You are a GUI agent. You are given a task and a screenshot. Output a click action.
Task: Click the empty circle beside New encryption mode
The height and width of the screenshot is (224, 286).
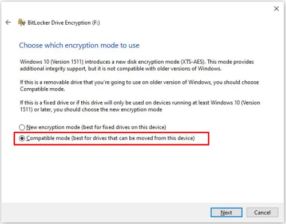tap(22, 127)
